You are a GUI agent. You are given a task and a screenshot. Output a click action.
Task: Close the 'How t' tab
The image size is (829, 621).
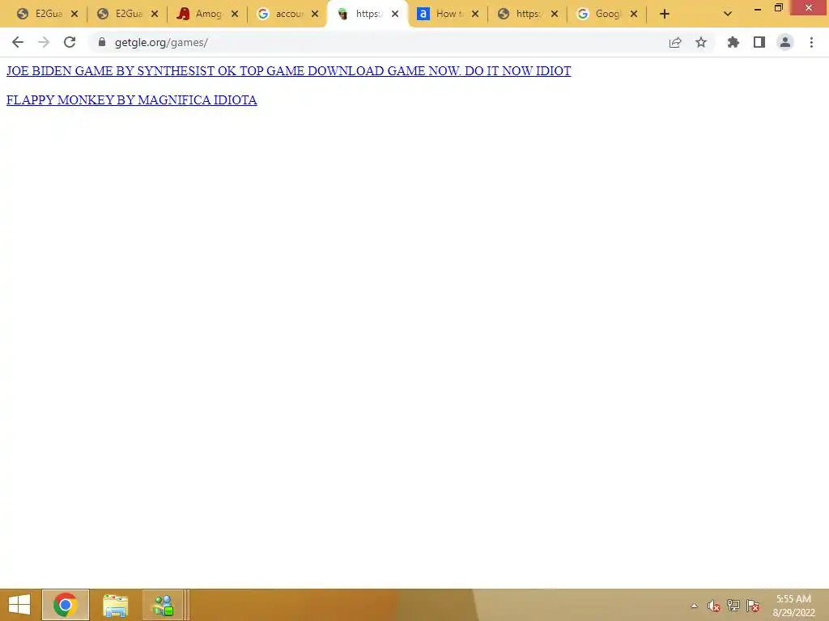(475, 15)
